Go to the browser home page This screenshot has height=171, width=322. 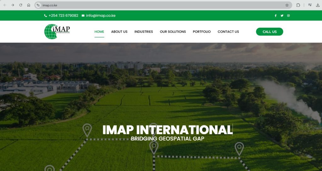pyautogui.click(x=29, y=5)
